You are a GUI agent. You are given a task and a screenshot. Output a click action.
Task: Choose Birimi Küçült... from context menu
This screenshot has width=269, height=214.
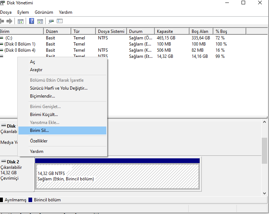pyautogui.click(x=44, y=115)
